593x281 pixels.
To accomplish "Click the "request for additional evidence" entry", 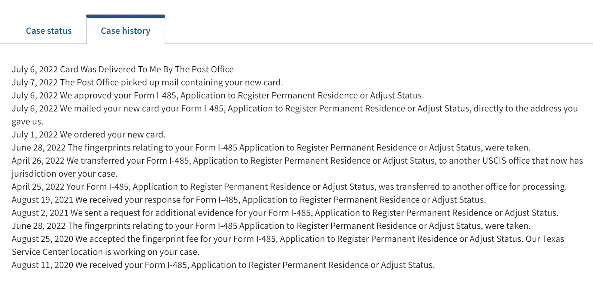I will point(285,213).
